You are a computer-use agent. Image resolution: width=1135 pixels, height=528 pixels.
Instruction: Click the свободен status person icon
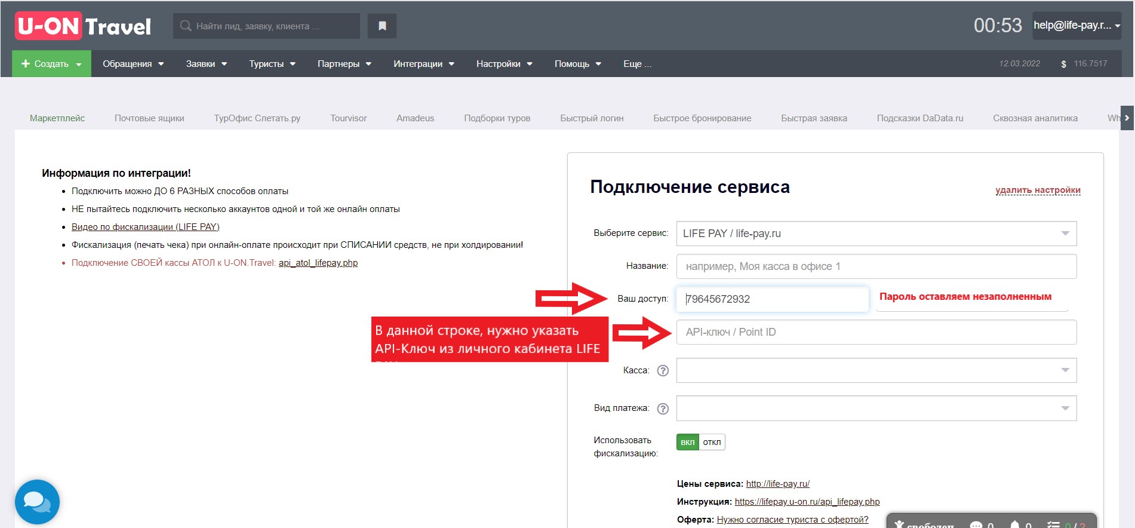(899, 525)
